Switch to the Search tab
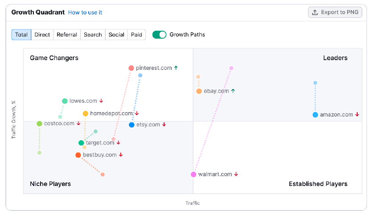The image size is (371, 214). (93, 35)
